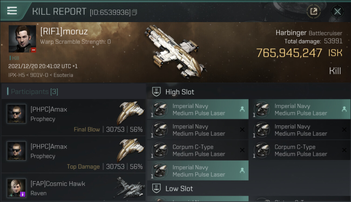351x202 pixels.
Task: Close the kill report window
Action: (337, 11)
